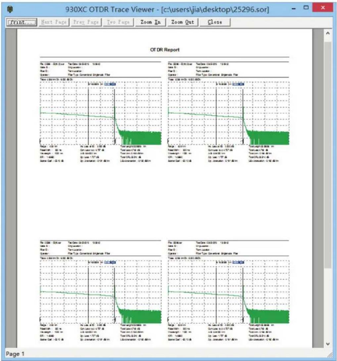This screenshot has width=337, height=361.
Task: Close the print preview with the Close button
Action: pyautogui.click(x=215, y=22)
